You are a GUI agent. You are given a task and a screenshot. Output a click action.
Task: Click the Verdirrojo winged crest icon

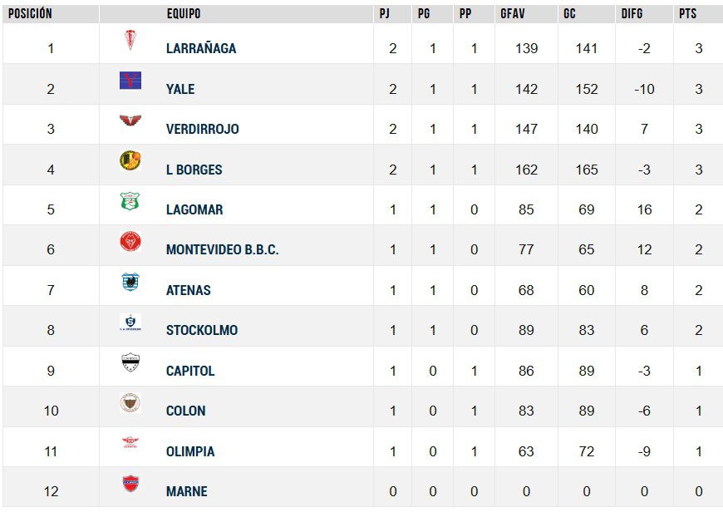tap(130, 121)
